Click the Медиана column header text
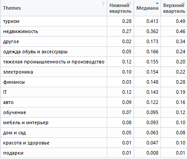This screenshot has width=187, height=159. coord(147,8)
